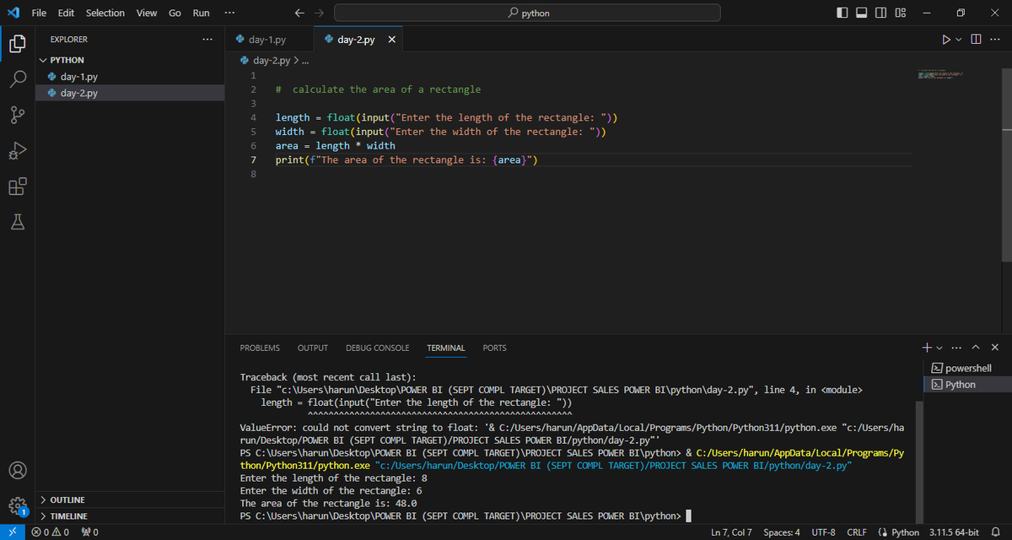Image resolution: width=1012 pixels, height=540 pixels.
Task: Switch to the PORTS panel tab
Action: click(495, 348)
